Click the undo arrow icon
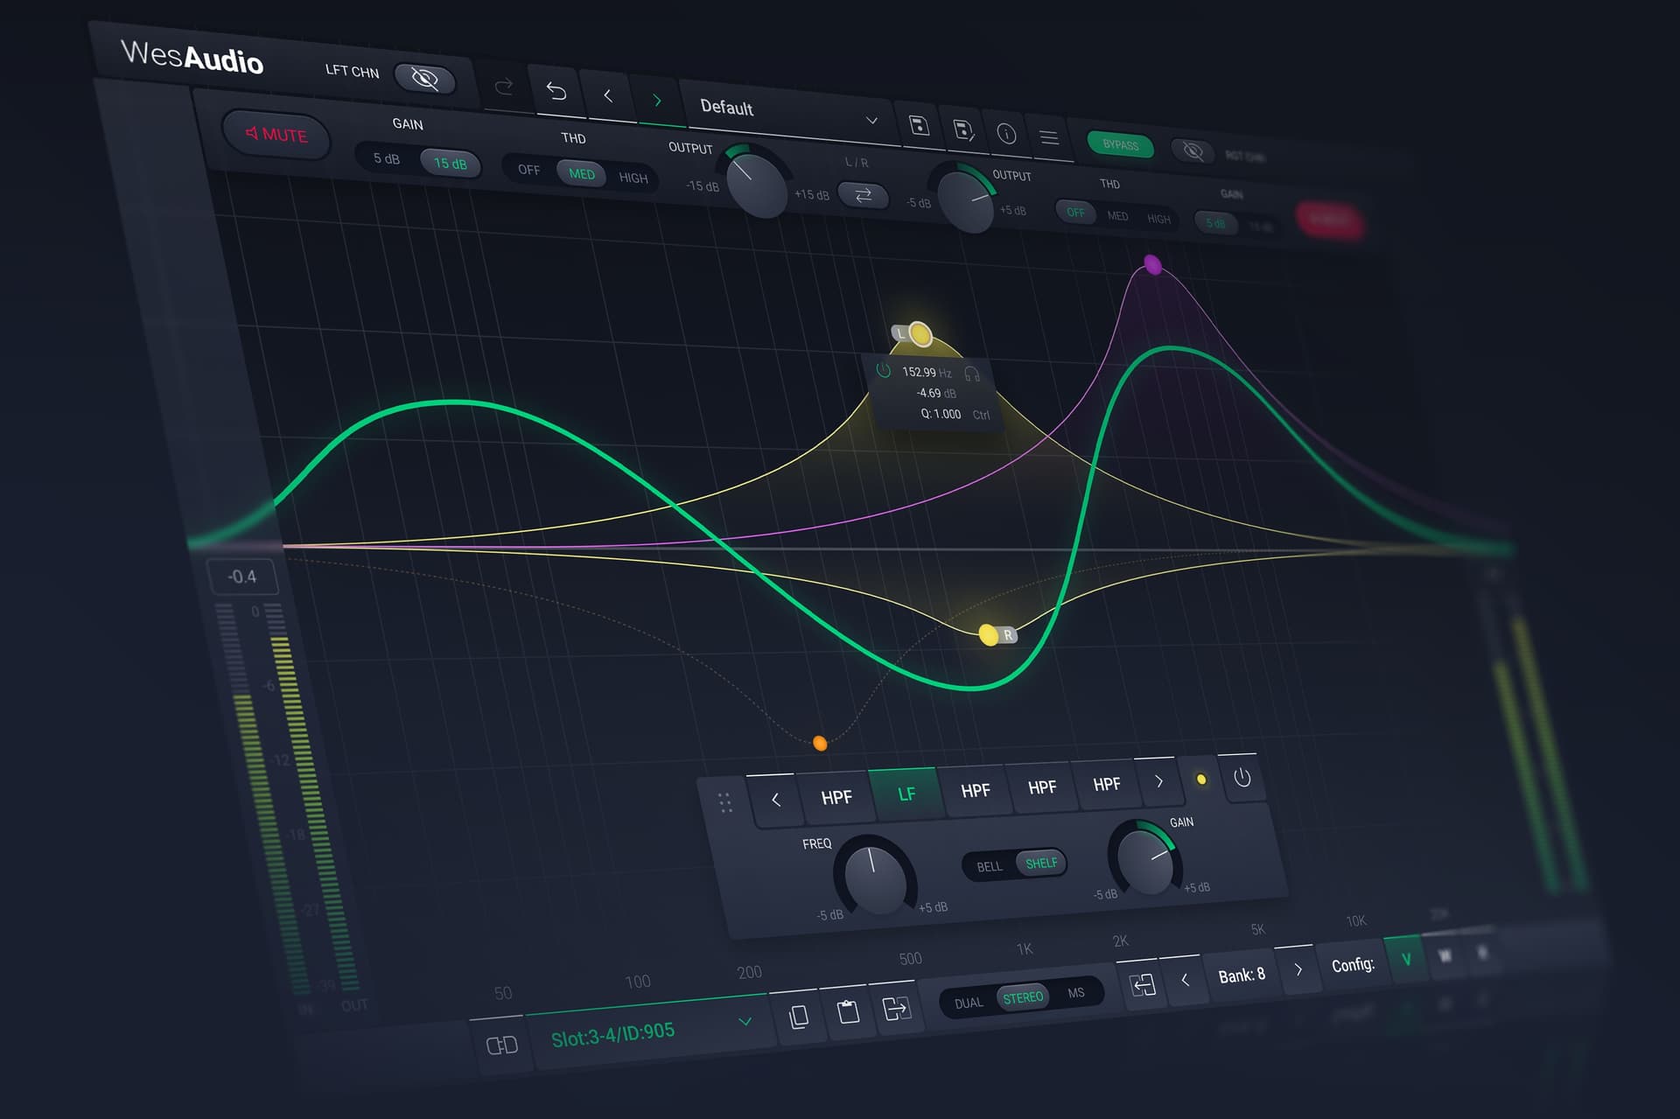The width and height of the screenshot is (1680, 1119). (556, 91)
